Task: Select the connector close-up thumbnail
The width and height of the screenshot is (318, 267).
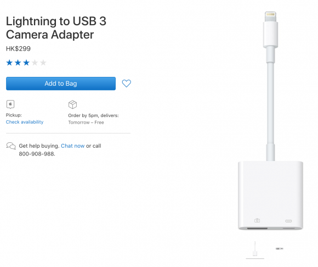Action: 279,248
